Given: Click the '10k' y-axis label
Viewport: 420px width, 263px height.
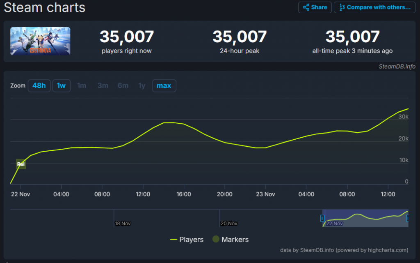Looking at the screenshot, I should [404, 160].
